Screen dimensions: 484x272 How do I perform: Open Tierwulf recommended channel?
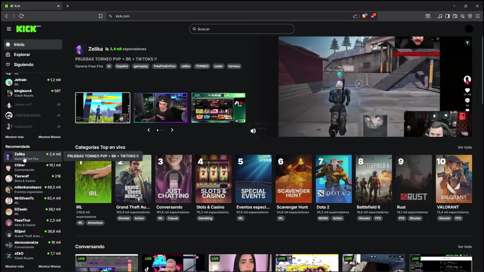click(33, 178)
